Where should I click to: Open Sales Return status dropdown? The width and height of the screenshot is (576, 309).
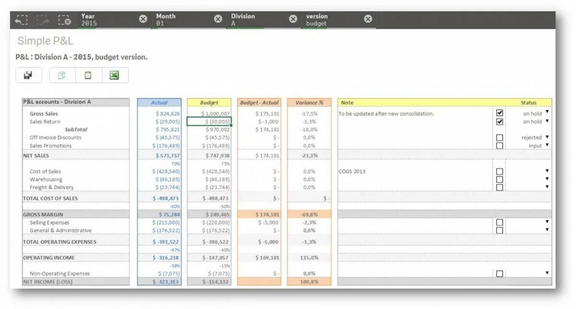point(547,121)
